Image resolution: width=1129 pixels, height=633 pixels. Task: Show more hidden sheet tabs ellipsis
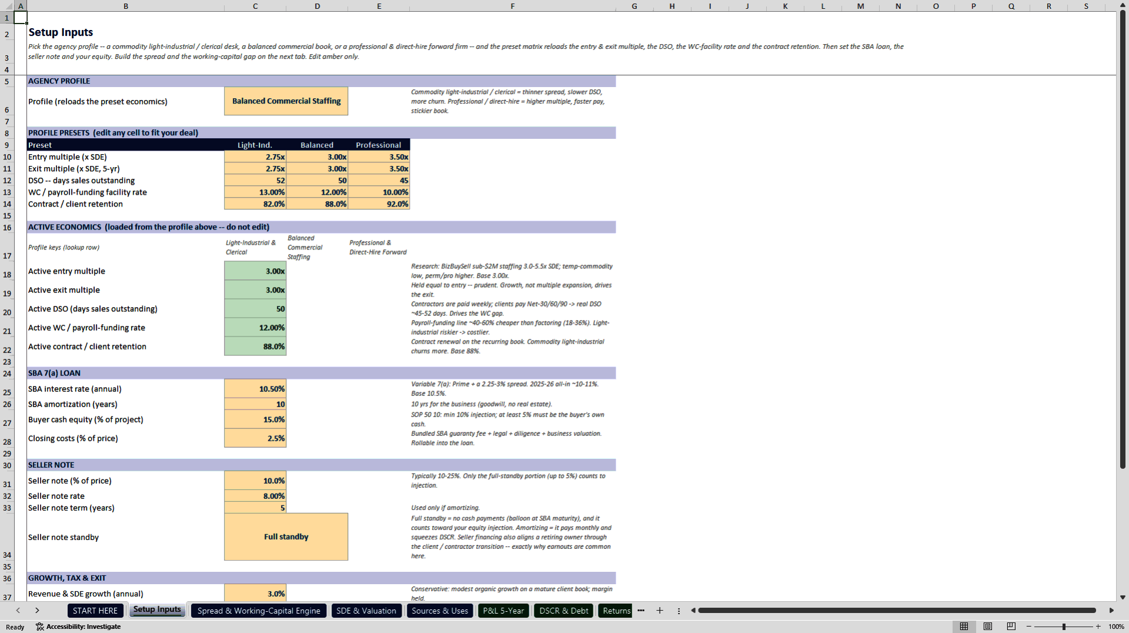click(x=641, y=611)
